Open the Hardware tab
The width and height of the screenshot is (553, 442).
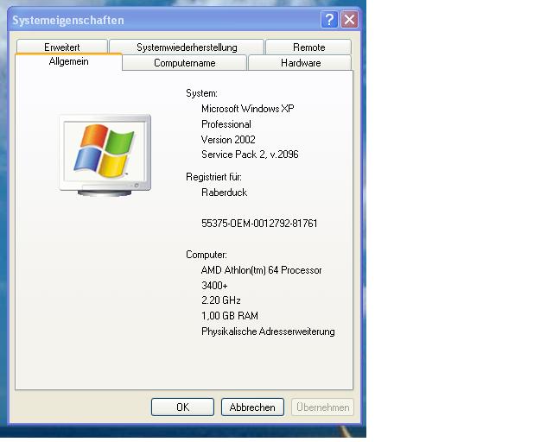(301, 63)
